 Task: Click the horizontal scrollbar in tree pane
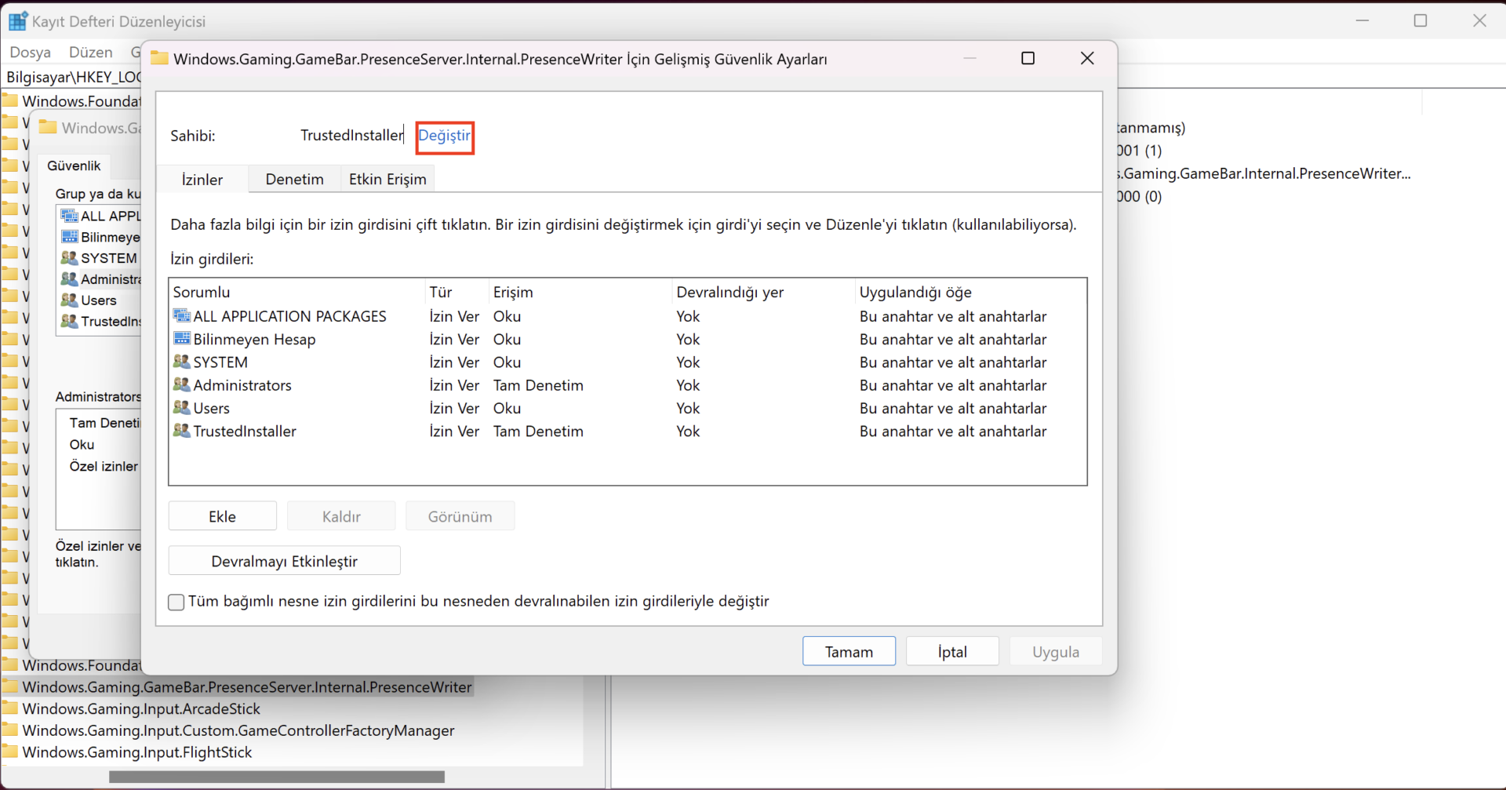[276, 777]
